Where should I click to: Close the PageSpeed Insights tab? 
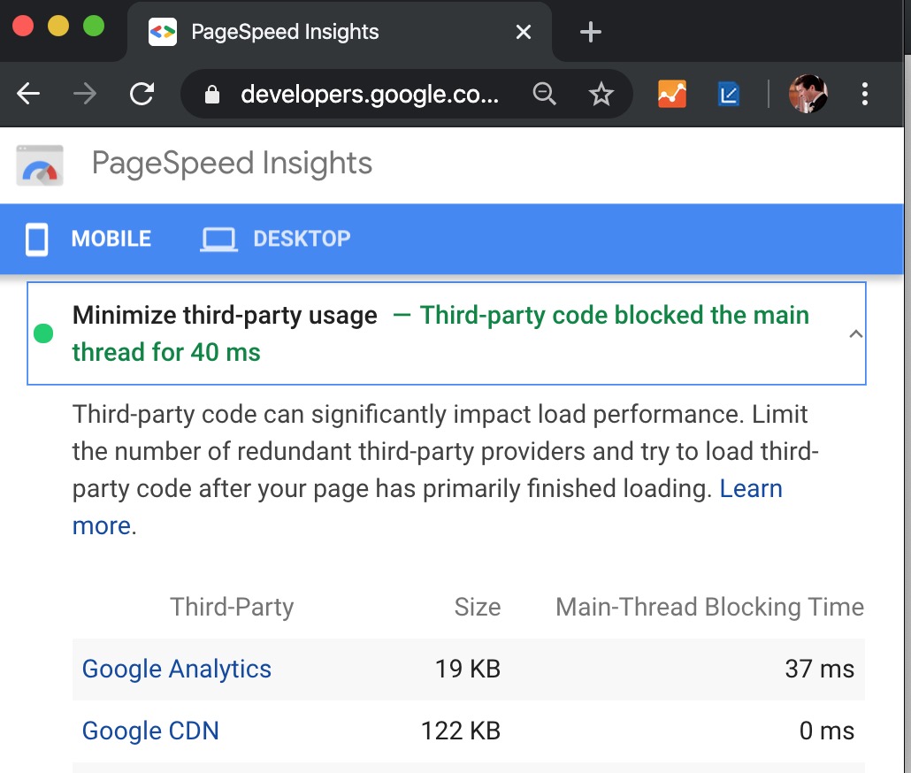click(524, 31)
